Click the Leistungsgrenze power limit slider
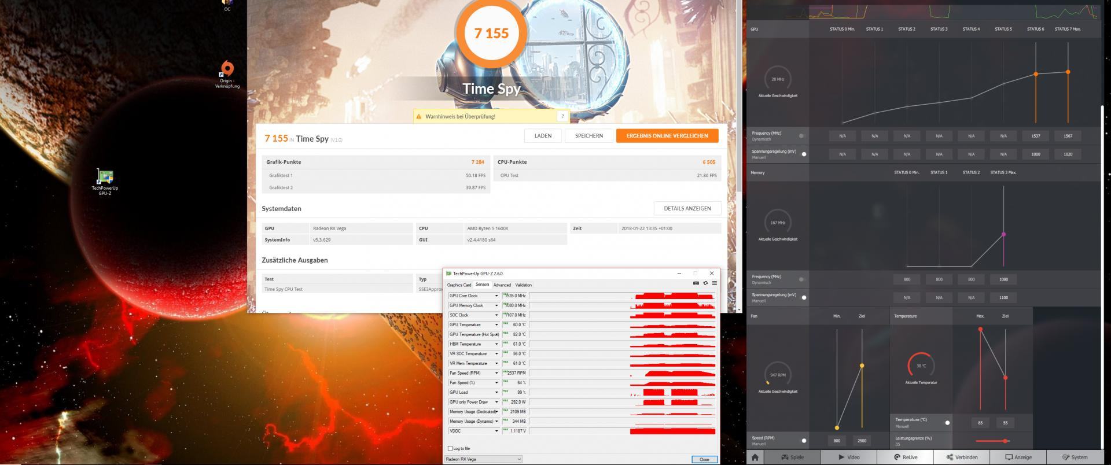Viewport: 1111px width, 465px height. [993, 441]
